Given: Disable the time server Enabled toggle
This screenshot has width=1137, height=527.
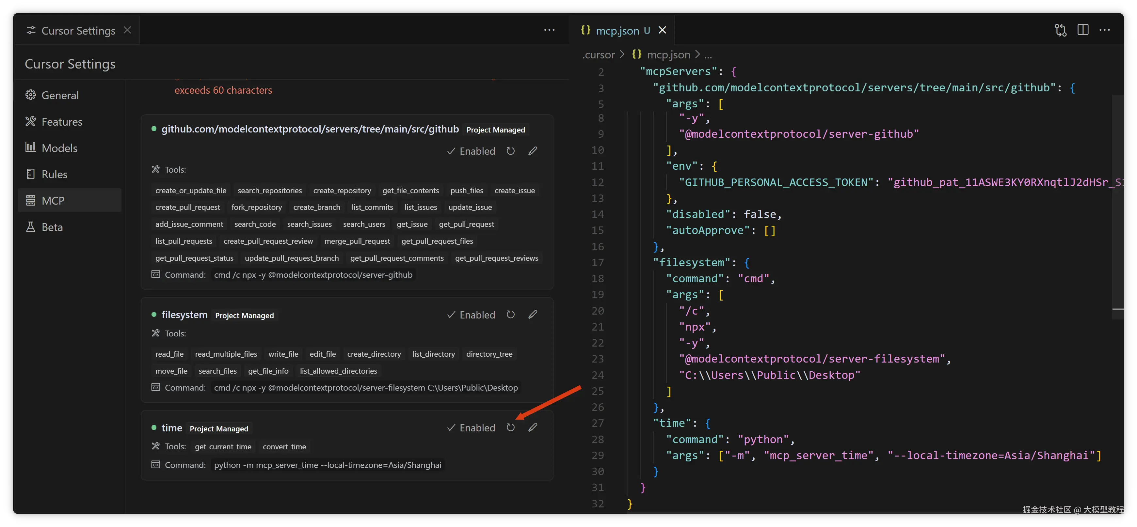Looking at the screenshot, I should [x=471, y=428].
